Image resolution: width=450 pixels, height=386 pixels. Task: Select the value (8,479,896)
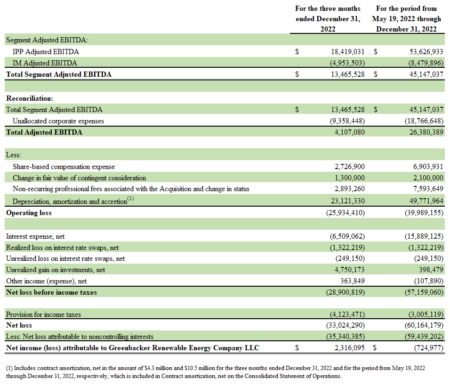click(426, 63)
